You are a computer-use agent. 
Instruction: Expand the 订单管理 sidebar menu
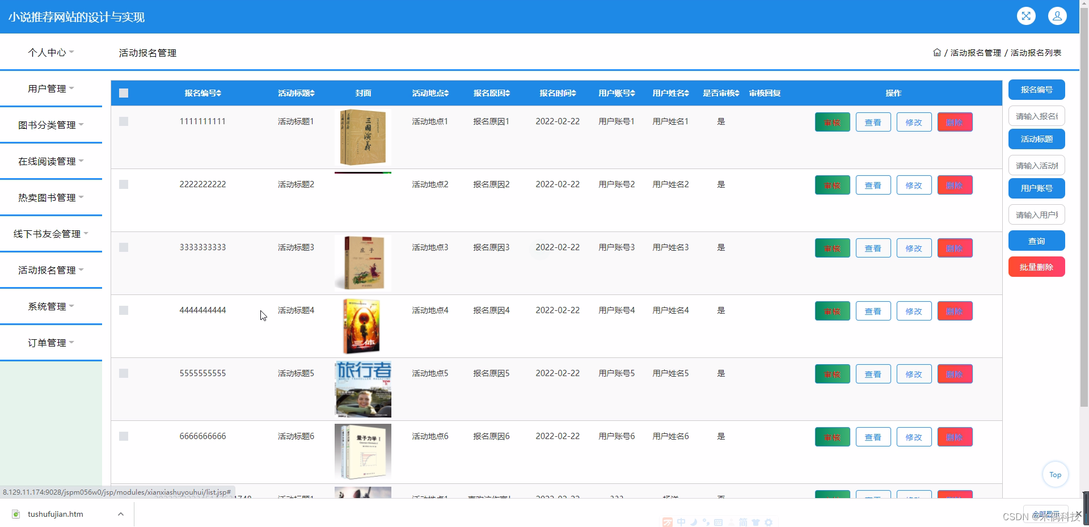51,343
